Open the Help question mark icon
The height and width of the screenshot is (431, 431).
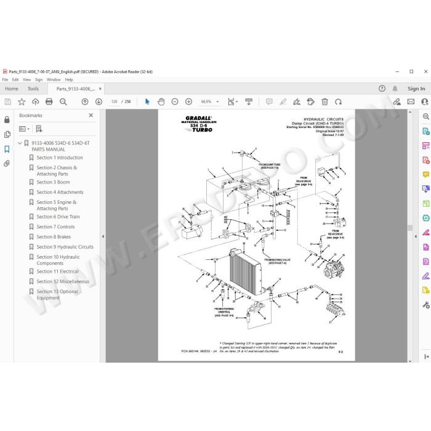tap(382, 89)
